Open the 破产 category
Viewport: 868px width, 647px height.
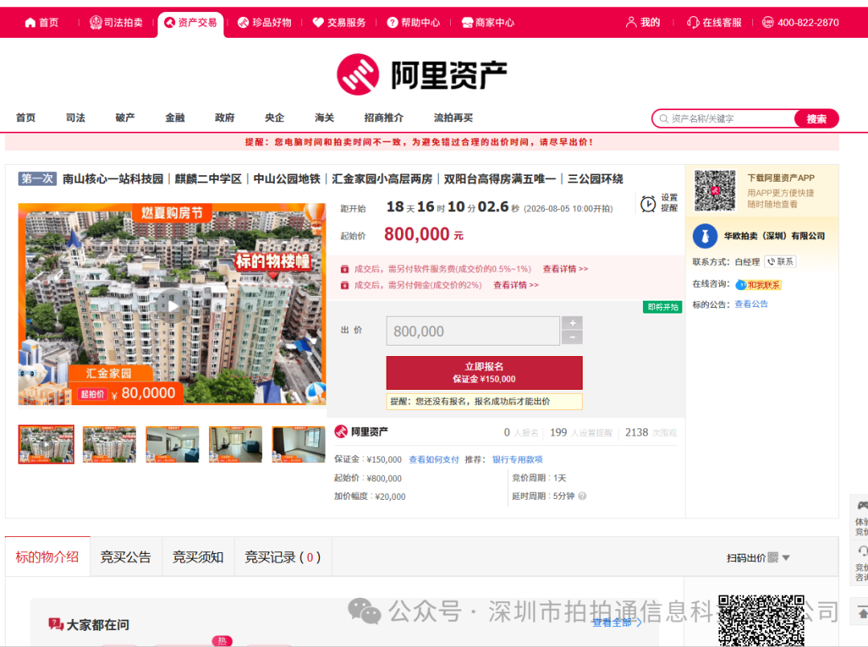coord(125,118)
